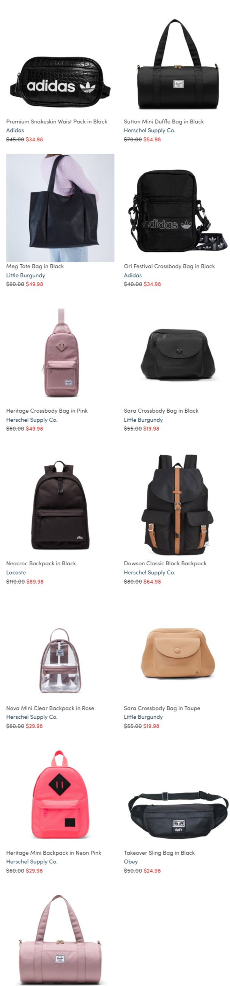This screenshot has width=230, height=986.
Task: Click Lacoste brand link
Action: tap(16, 572)
